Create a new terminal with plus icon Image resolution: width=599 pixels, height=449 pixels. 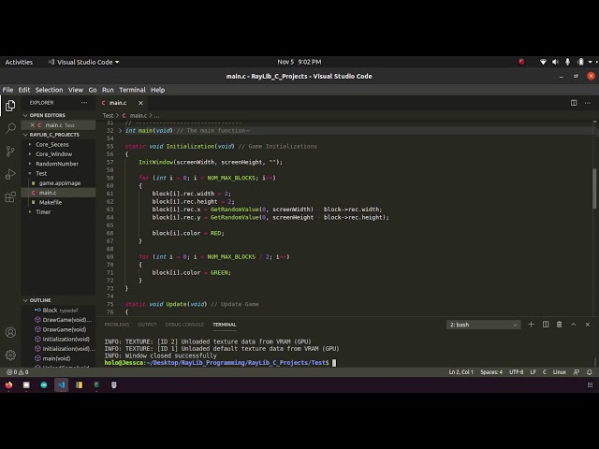[531, 325]
